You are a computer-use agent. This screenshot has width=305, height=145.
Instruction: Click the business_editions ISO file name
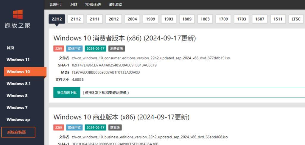tap(150, 137)
